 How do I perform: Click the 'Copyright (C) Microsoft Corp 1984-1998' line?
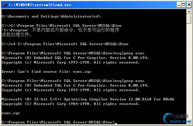(71, 104)
